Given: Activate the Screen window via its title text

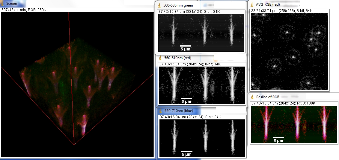Looking at the screenshot, I should click(x=11, y=4).
